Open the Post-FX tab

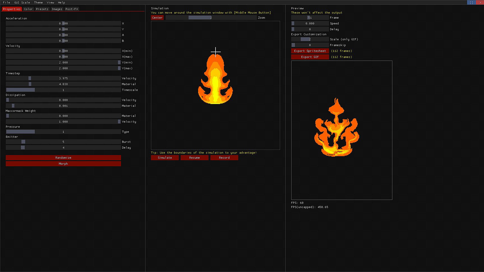coord(72,9)
